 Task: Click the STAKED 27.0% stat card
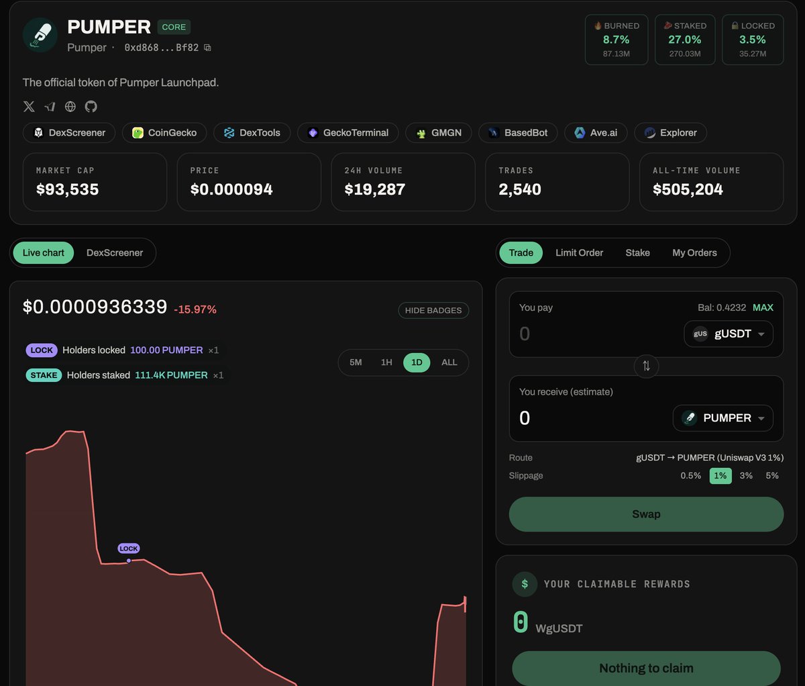point(685,40)
